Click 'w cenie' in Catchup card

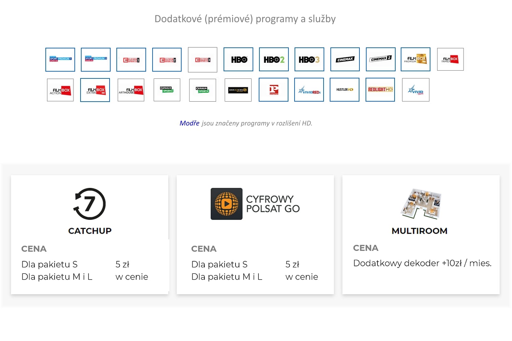pos(132,277)
